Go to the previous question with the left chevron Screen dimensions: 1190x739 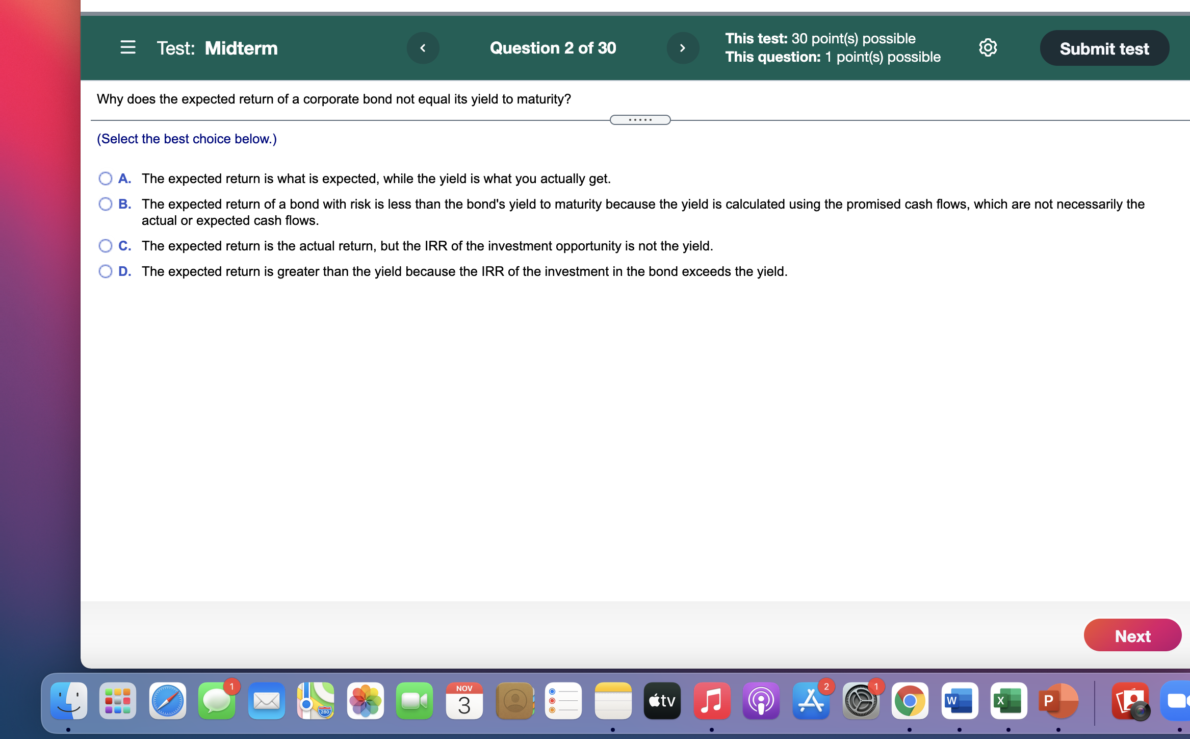click(423, 47)
